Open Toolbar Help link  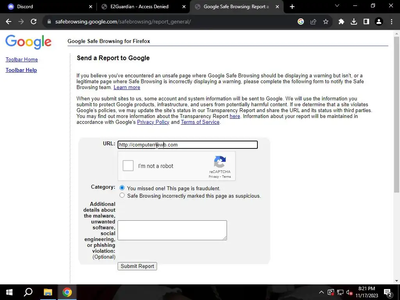[21, 70]
